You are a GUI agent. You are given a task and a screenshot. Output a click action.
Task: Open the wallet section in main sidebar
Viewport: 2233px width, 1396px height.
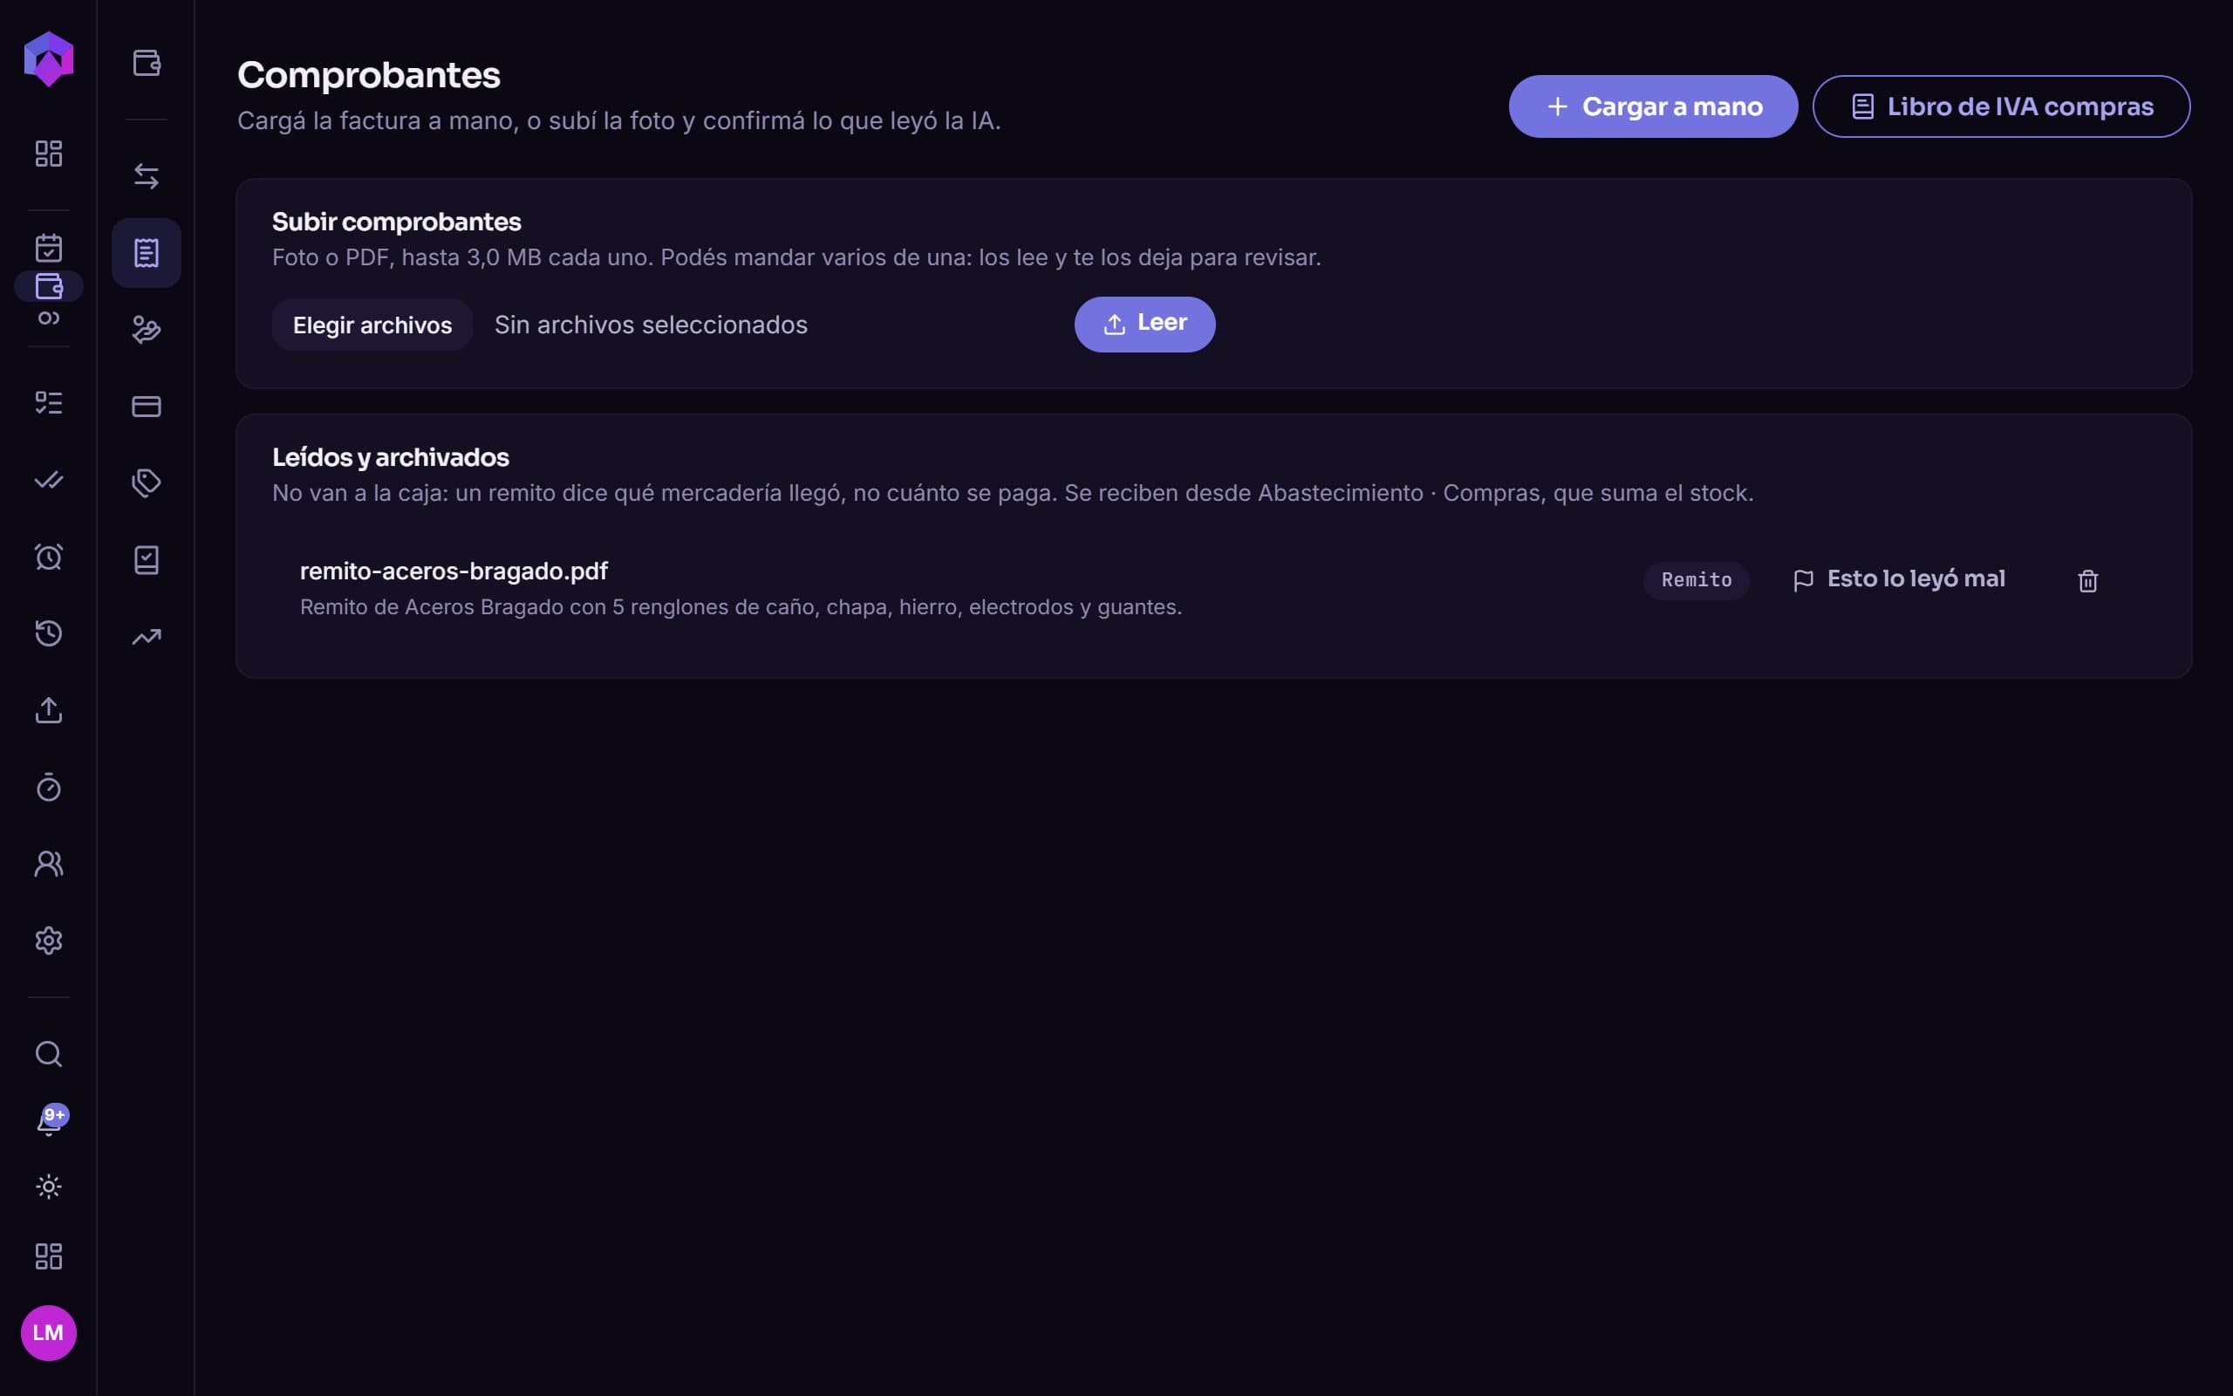point(49,286)
